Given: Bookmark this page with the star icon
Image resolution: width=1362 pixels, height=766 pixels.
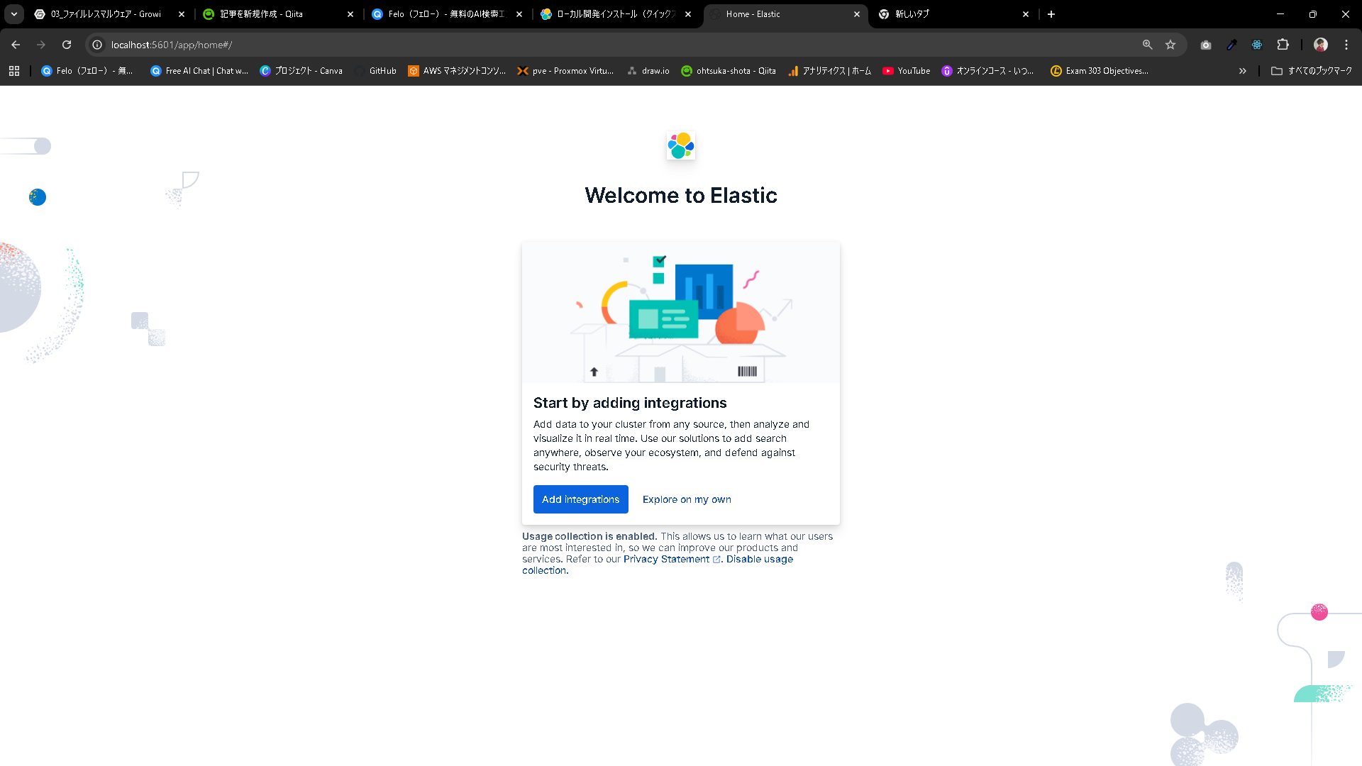Looking at the screenshot, I should point(1170,45).
